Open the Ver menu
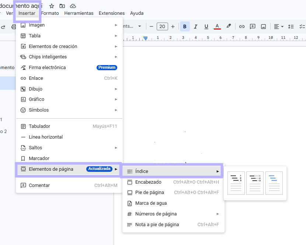The height and width of the screenshot is (245, 306). pos(9,13)
